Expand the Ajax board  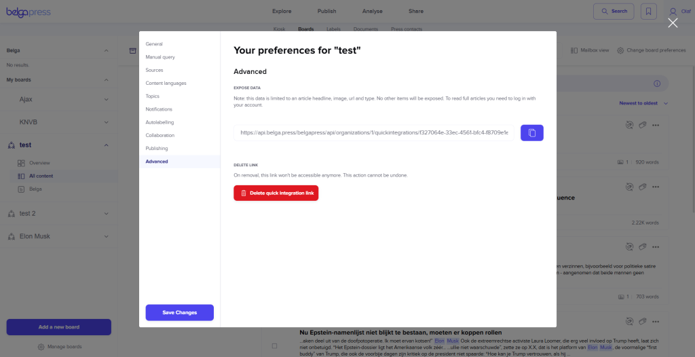[x=106, y=100]
